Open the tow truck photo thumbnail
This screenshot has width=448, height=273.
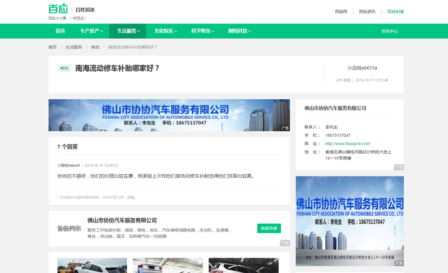tap(92, 265)
